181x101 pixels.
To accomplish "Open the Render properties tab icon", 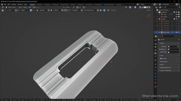I will [156, 44].
